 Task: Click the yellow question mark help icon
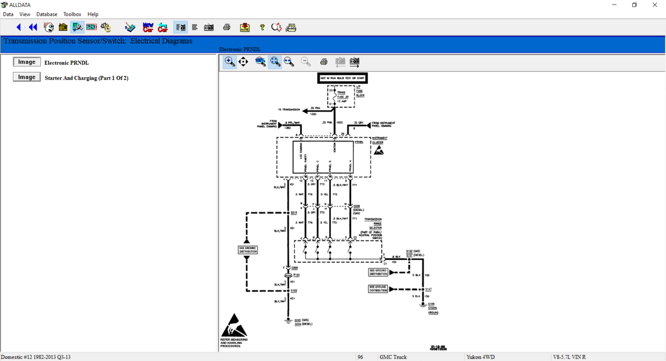tap(262, 27)
